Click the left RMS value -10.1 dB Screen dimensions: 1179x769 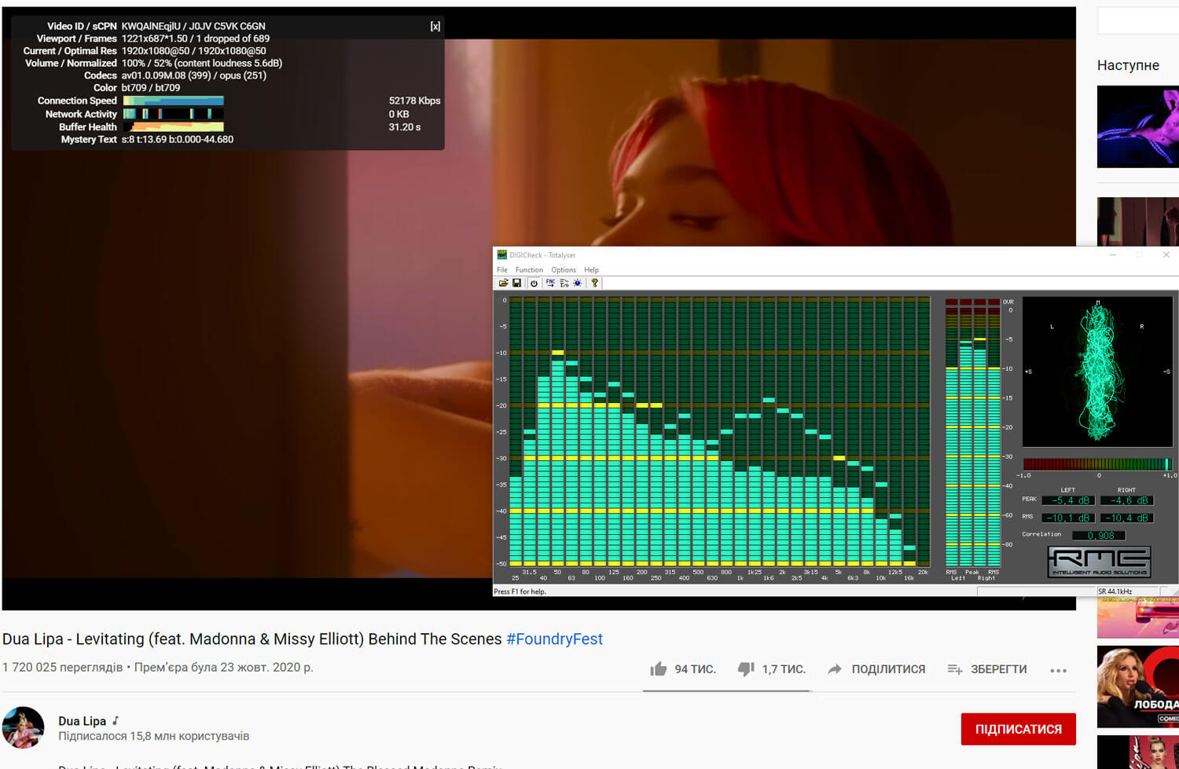click(1068, 518)
